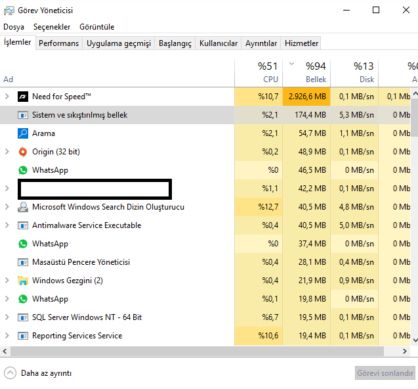
Task: Expand the WhatsApp group using 19,8 MB
Action: 7,299
